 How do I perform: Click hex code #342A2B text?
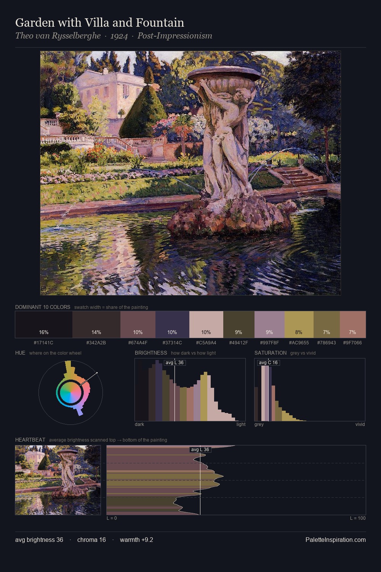pos(96,343)
